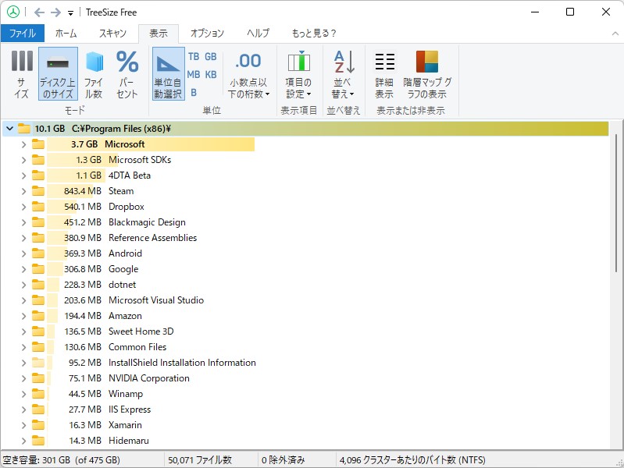Viewport: 624px width, 468px height.
Task: Click the IIS Express folder icon
Action: (x=38, y=409)
